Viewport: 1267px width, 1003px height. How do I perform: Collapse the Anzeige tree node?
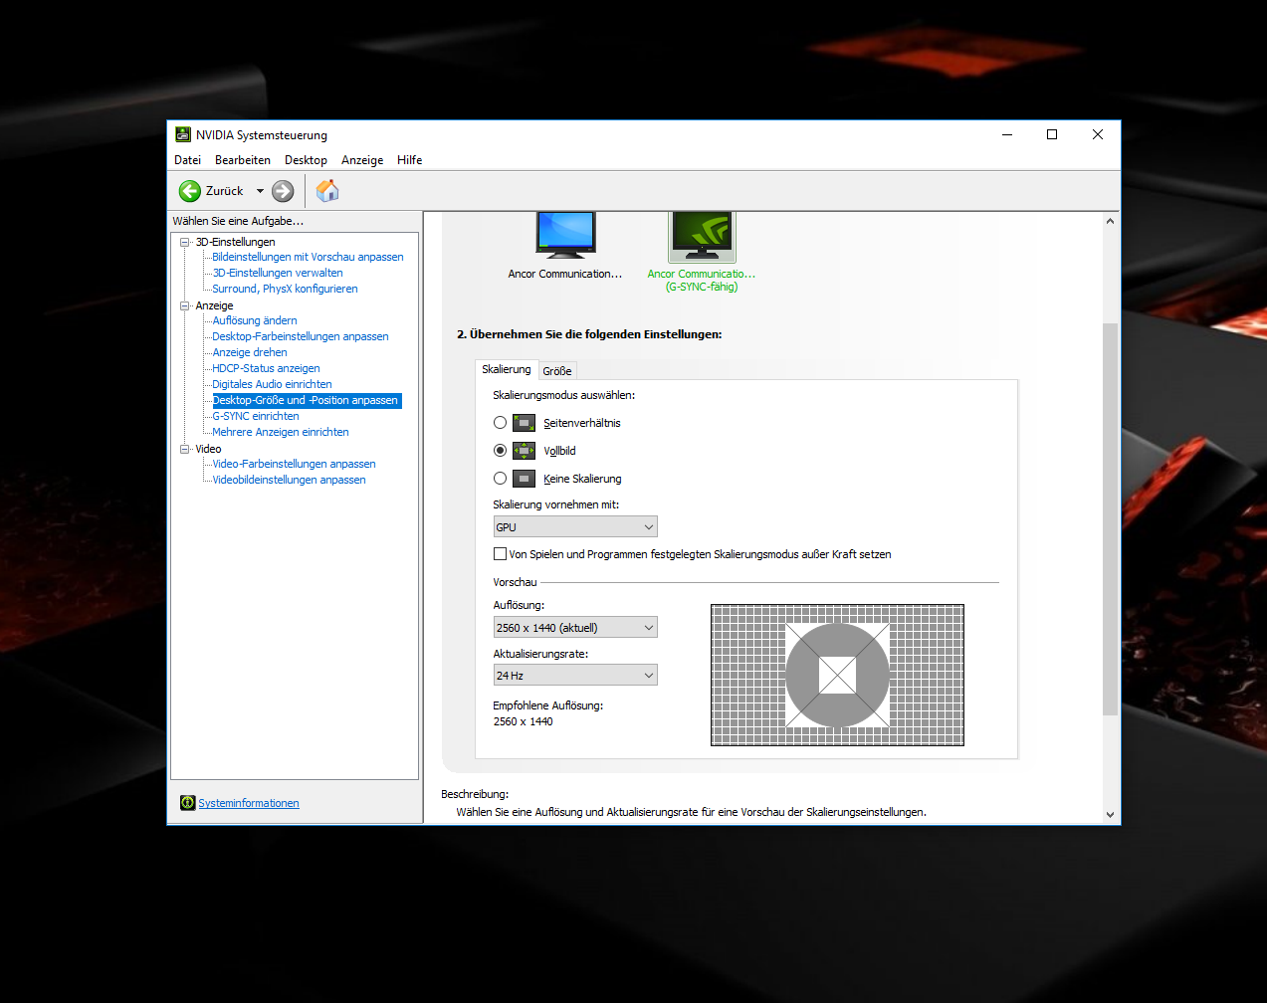point(184,305)
